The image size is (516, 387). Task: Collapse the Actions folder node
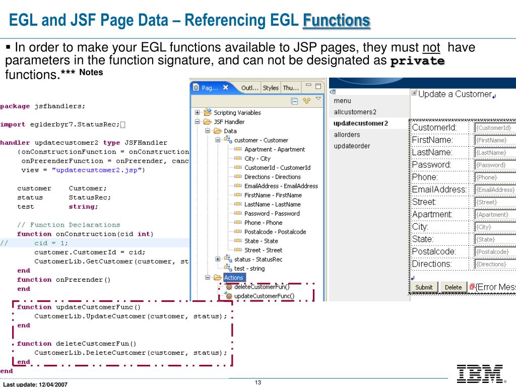tap(207, 278)
